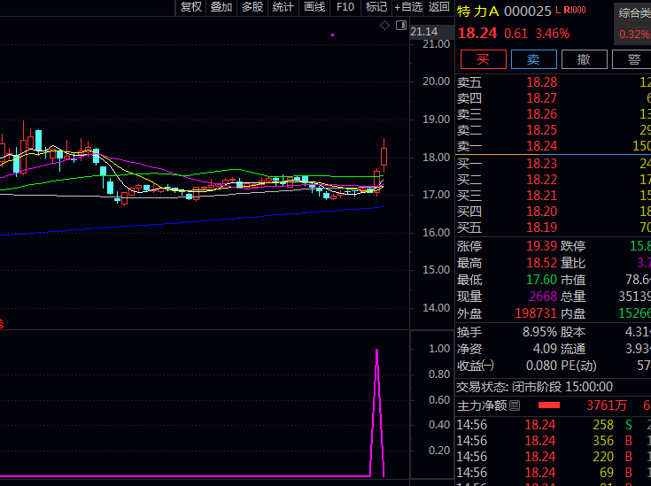Click the latest red candlestick near 18.00
Screen dimensions: 651x486
click(x=384, y=157)
